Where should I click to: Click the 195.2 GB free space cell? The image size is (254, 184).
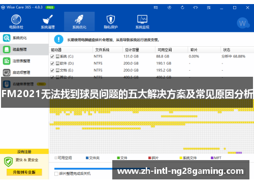click(164, 70)
